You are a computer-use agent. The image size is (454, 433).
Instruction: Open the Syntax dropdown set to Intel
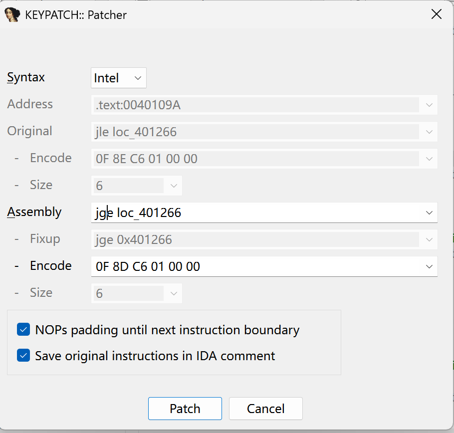118,78
